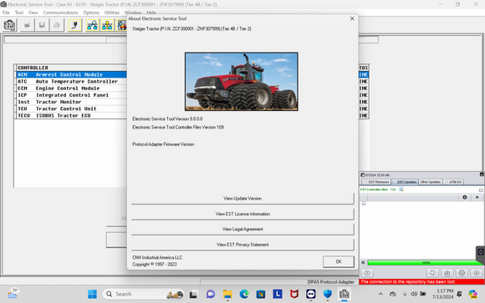485x303 pixels.
Task: Open Microsoft Edge from the taskbar
Action: click(244, 294)
